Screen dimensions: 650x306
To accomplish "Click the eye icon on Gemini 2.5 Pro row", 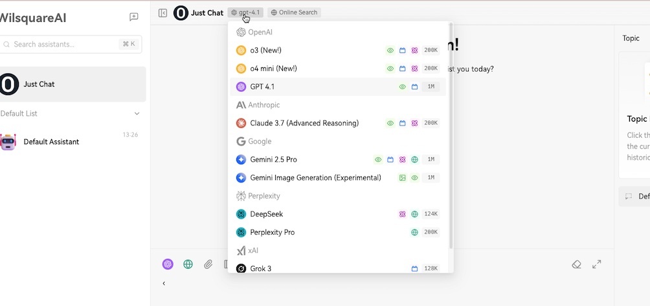I will [x=378, y=160].
